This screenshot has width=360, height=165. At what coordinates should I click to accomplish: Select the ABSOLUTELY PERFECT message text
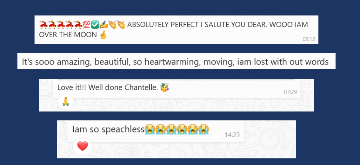(217, 25)
